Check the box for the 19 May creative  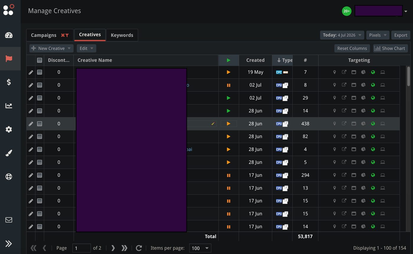coord(40,72)
